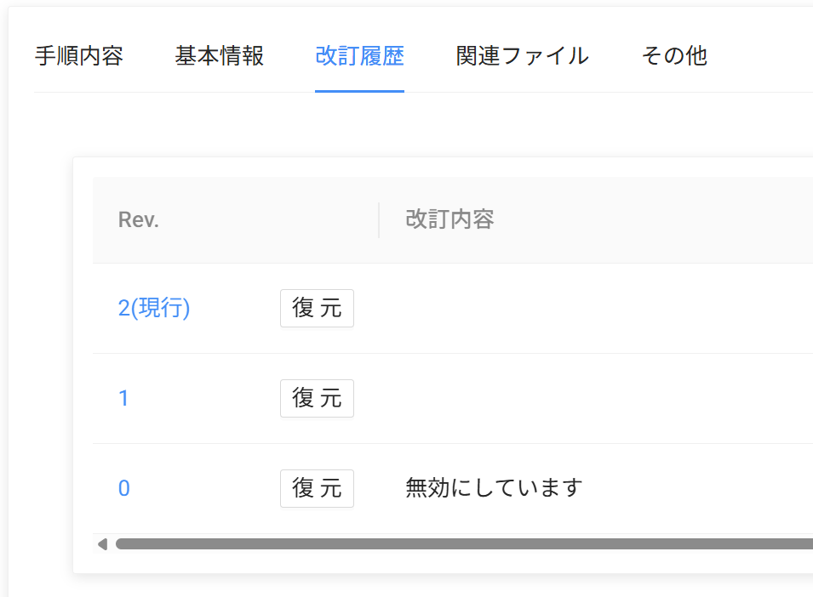This screenshot has height=597, width=813.
Task: Click the horizontal scrollbar thumb
Action: (x=460, y=544)
